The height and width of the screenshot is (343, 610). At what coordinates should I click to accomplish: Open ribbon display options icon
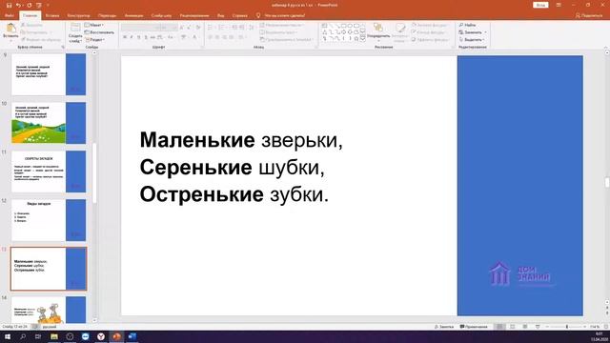(x=559, y=5)
